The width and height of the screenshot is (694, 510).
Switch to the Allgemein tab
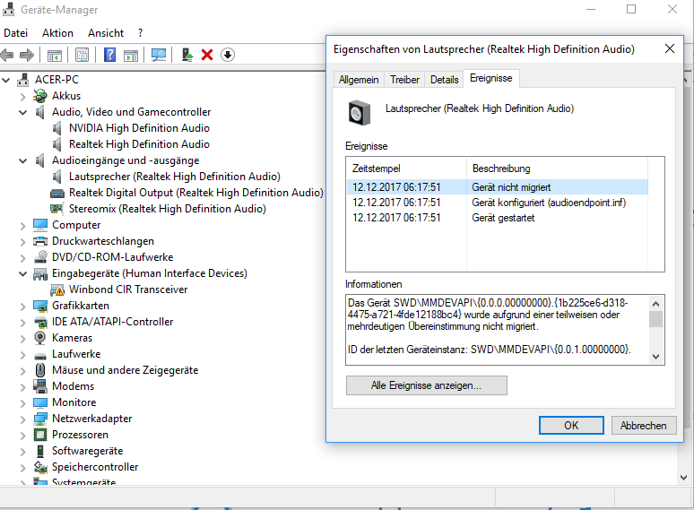click(359, 80)
